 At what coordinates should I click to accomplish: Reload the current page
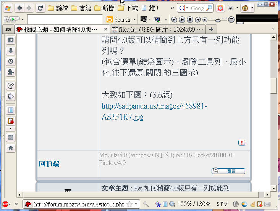point(40,8)
